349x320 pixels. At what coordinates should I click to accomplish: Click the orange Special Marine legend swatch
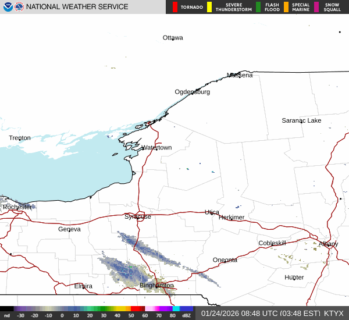tap(286, 7)
